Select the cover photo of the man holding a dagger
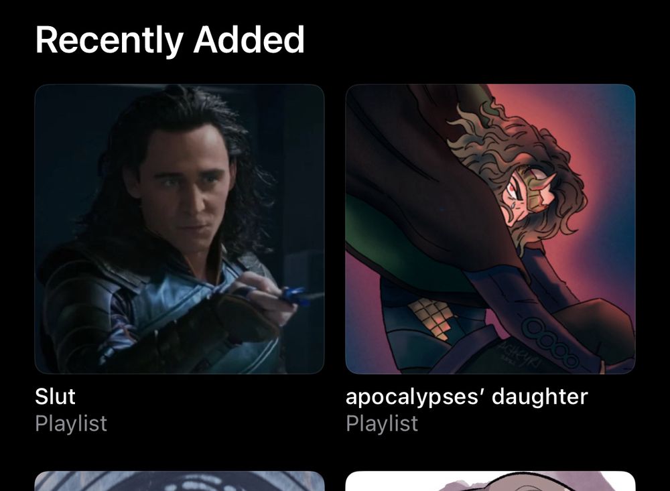Image resolution: width=670 pixels, height=491 pixels. (x=180, y=229)
